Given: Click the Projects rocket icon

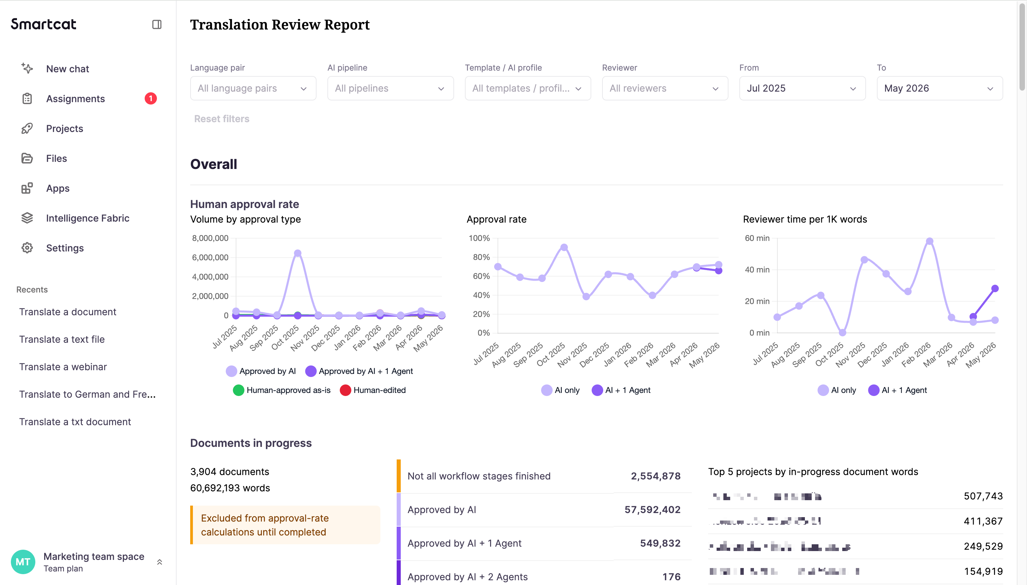Looking at the screenshot, I should pyautogui.click(x=27, y=128).
